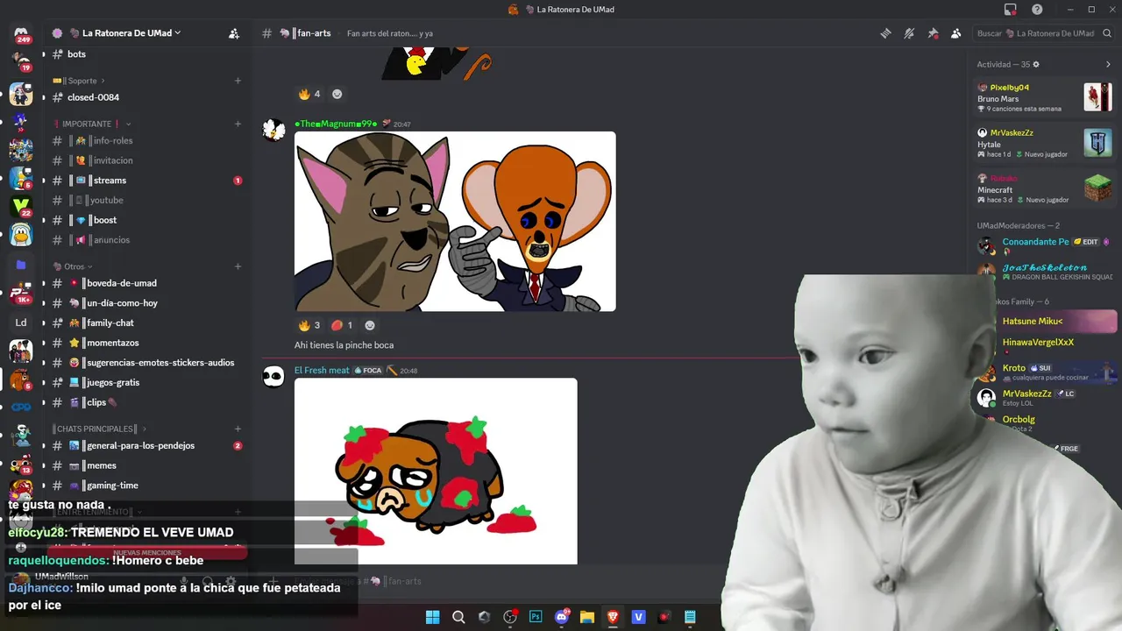Open the clips channel
The width and height of the screenshot is (1122, 631).
coord(147,402)
